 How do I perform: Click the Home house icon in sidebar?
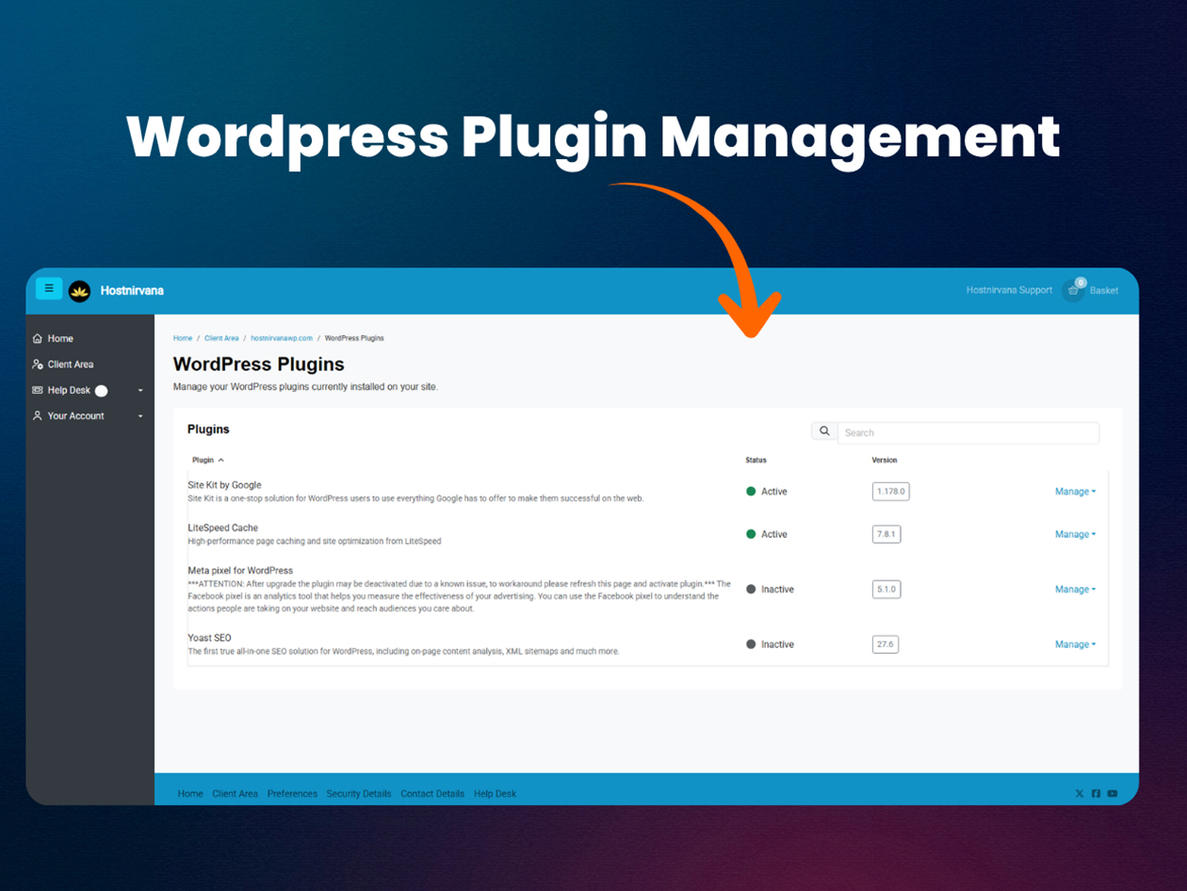pos(38,338)
